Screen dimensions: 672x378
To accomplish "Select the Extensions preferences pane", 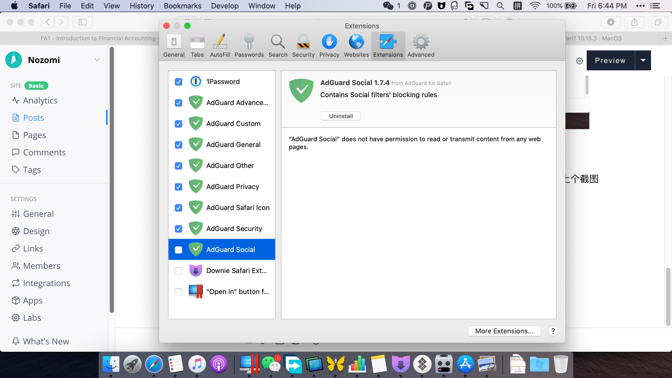I will coord(388,46).
